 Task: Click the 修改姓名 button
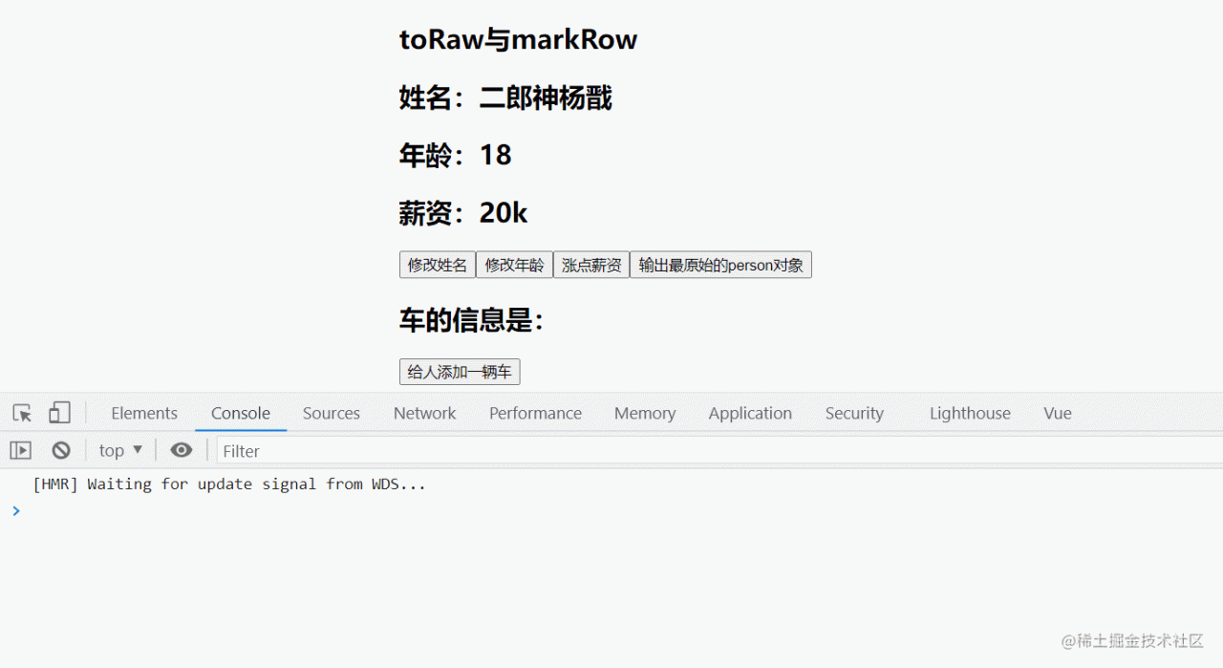[437, 265]
